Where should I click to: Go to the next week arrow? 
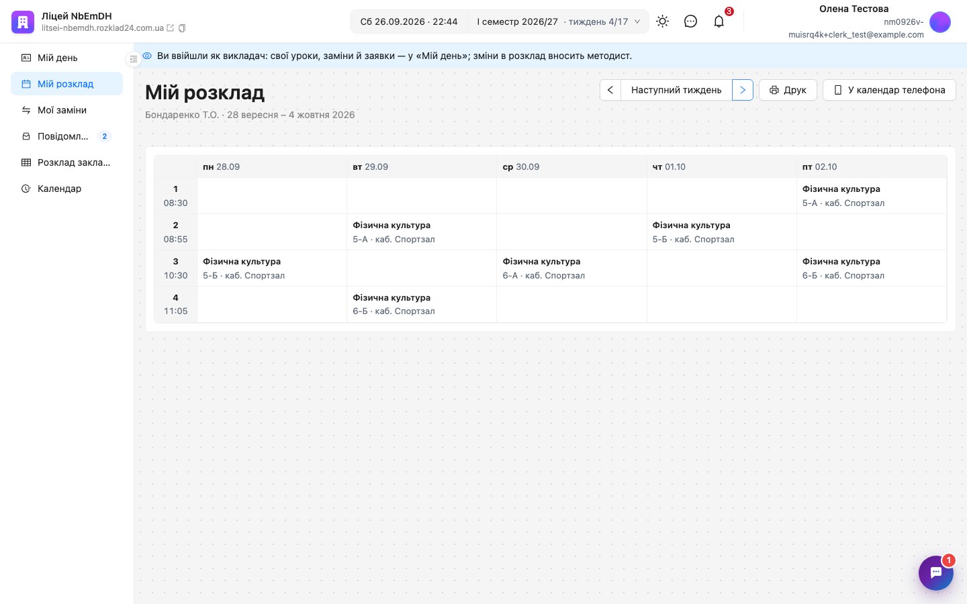[743, 90]
